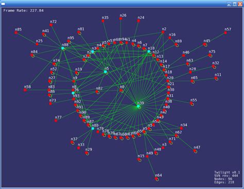Screen dimensions: 244x189
Task: Select the cyan hub node n39
Action: click(x=138, y=106)
